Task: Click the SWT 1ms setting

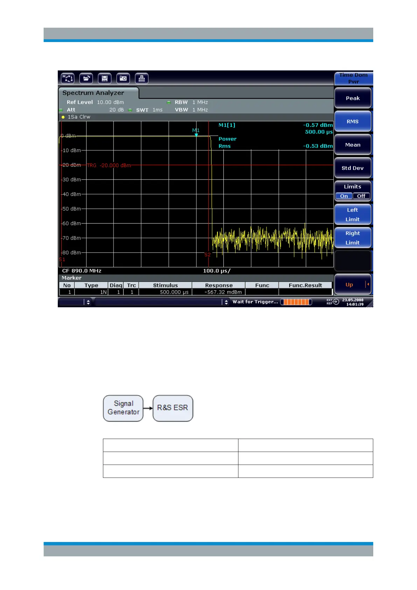Action: pos(150,110)
